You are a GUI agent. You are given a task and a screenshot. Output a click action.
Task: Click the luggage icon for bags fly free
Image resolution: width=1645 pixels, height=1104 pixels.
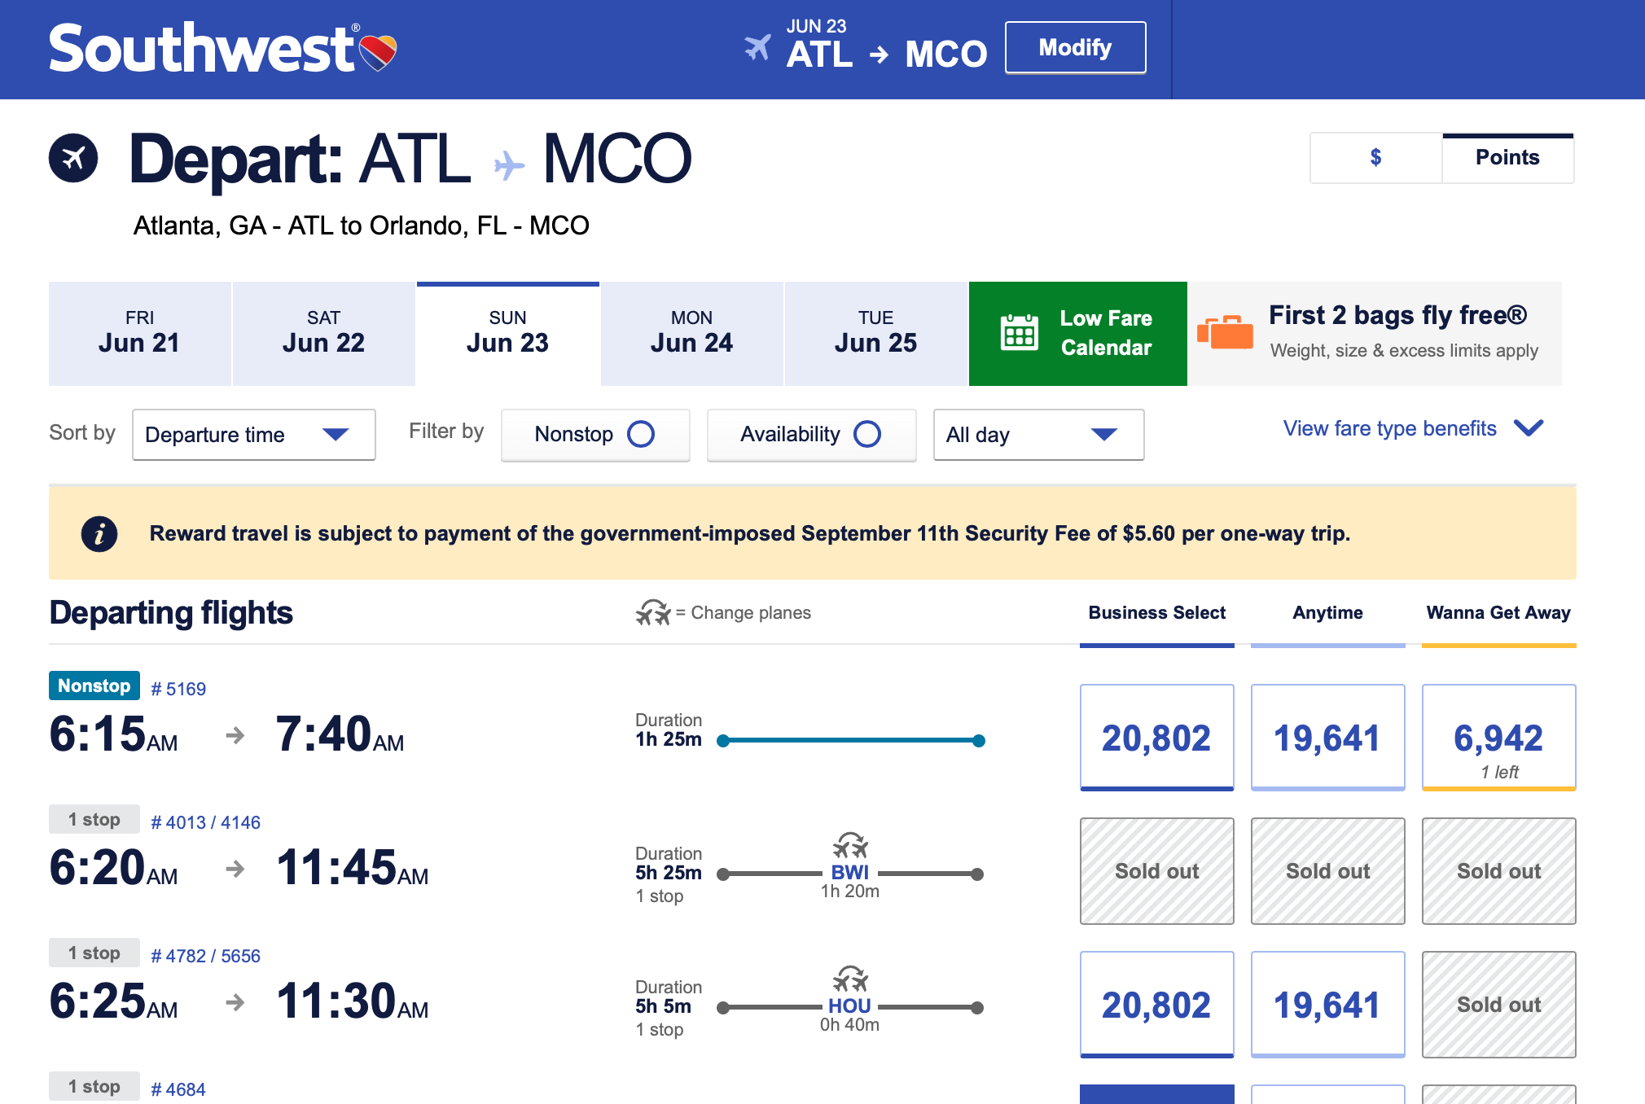coord(1226,332)
